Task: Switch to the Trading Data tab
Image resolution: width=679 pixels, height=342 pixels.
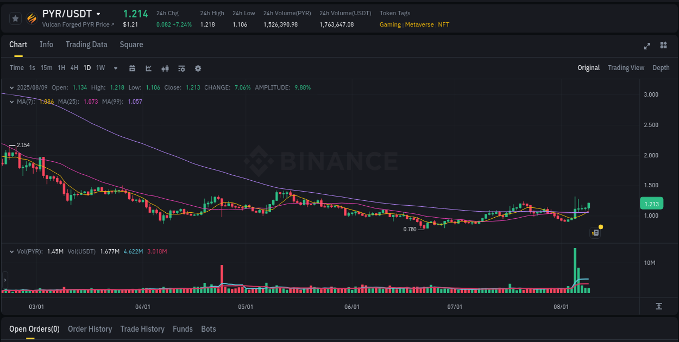Action: coord(86,45)
